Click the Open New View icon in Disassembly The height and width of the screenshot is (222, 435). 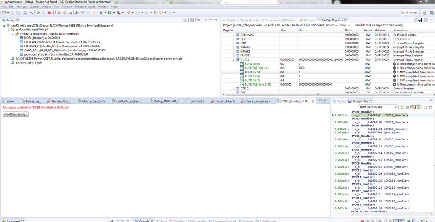[425, 107]
